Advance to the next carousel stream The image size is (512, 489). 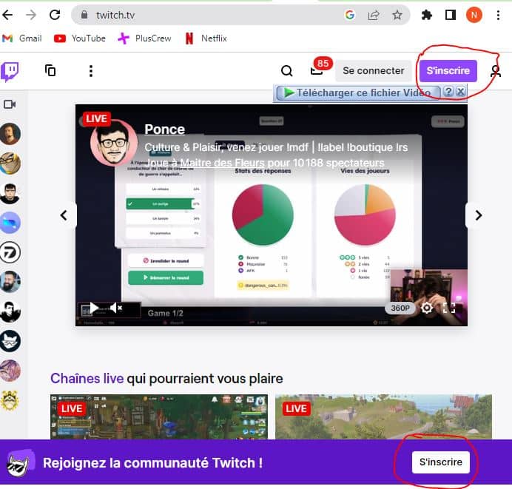[x=478, y=215]
